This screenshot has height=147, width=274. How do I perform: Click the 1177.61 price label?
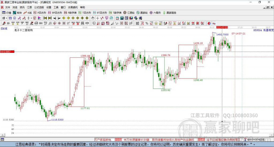point(85,108)
